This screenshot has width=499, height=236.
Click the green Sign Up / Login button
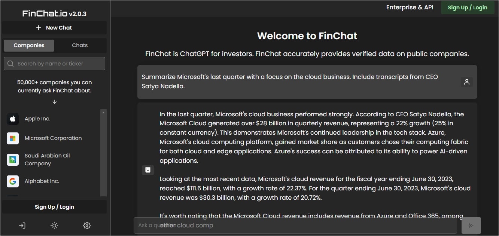point(468,7)
